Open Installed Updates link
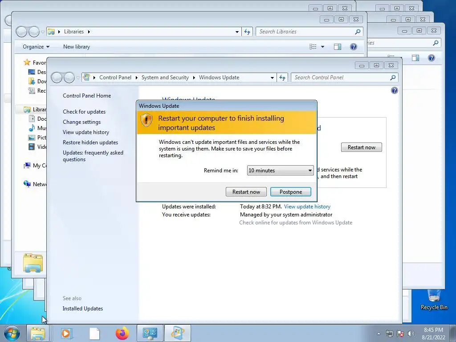Screen dimensions: 456x342 [x=82, y=309]
